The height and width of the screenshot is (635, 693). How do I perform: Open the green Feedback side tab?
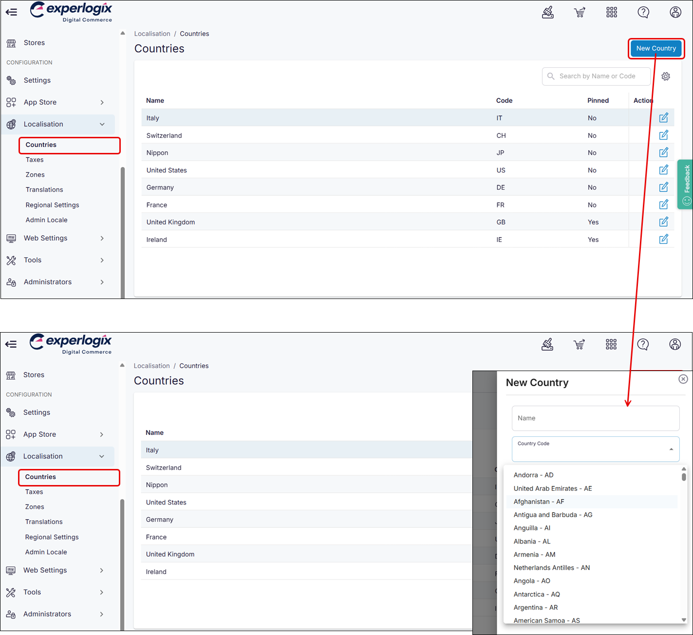(x=686, y=184)
